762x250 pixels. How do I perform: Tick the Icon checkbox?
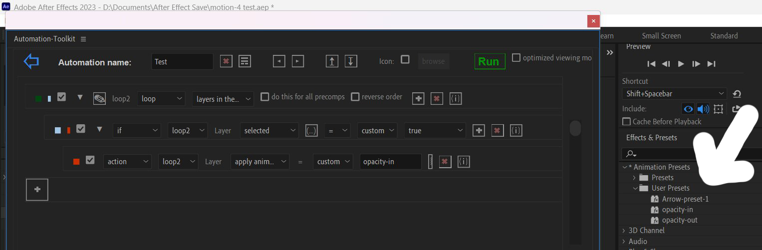coord(405,59)
